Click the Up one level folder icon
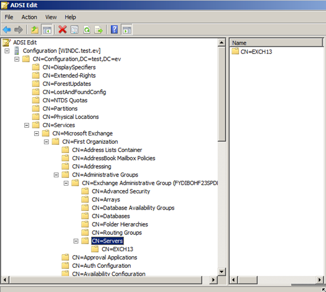 click(x=35, y=29)
